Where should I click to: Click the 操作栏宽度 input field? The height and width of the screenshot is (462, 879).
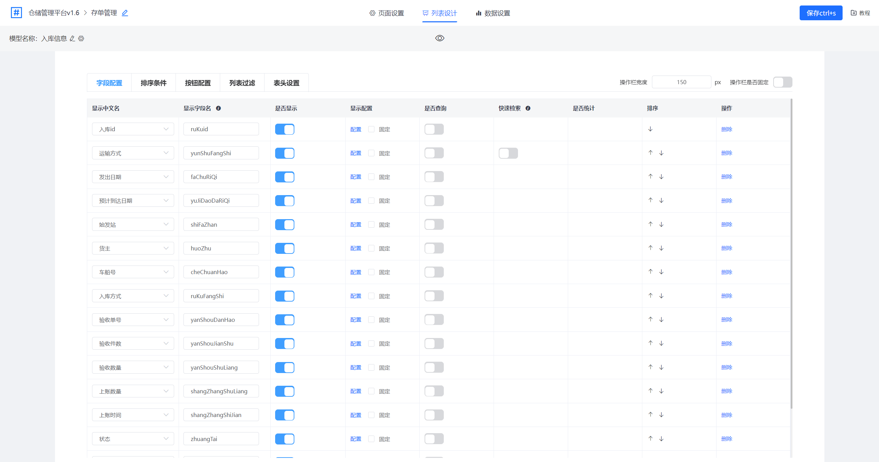(681, 82)
